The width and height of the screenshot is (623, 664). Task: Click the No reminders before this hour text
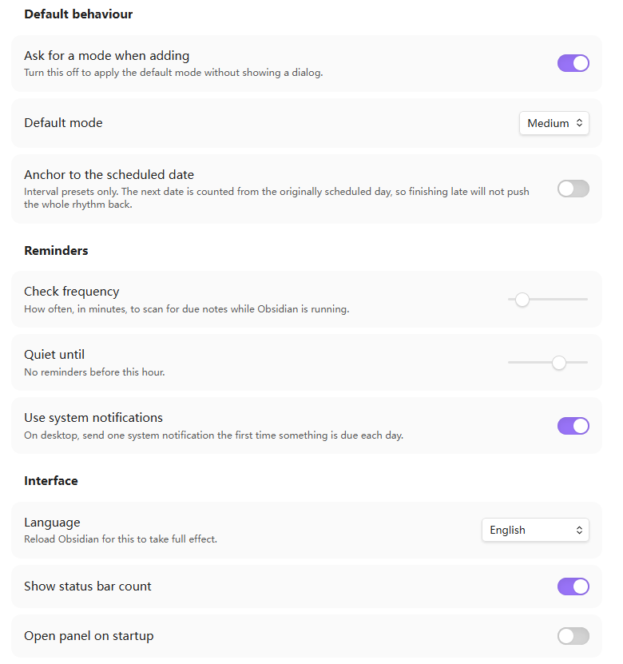pos(94,372)
